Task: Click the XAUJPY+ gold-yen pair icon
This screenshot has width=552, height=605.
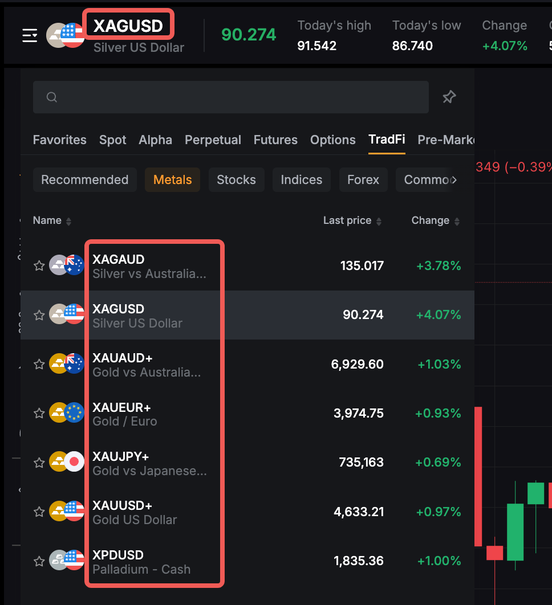Action: (66, 462)
